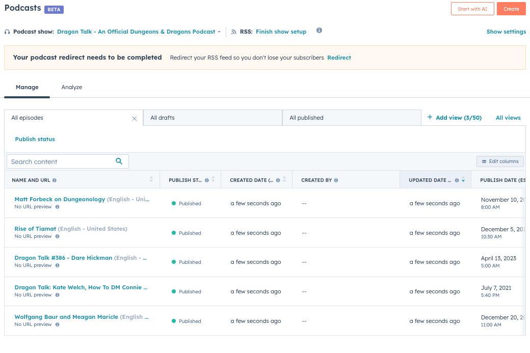
Task: Click the RSS feed icon
Action: (x=233, y=32)
